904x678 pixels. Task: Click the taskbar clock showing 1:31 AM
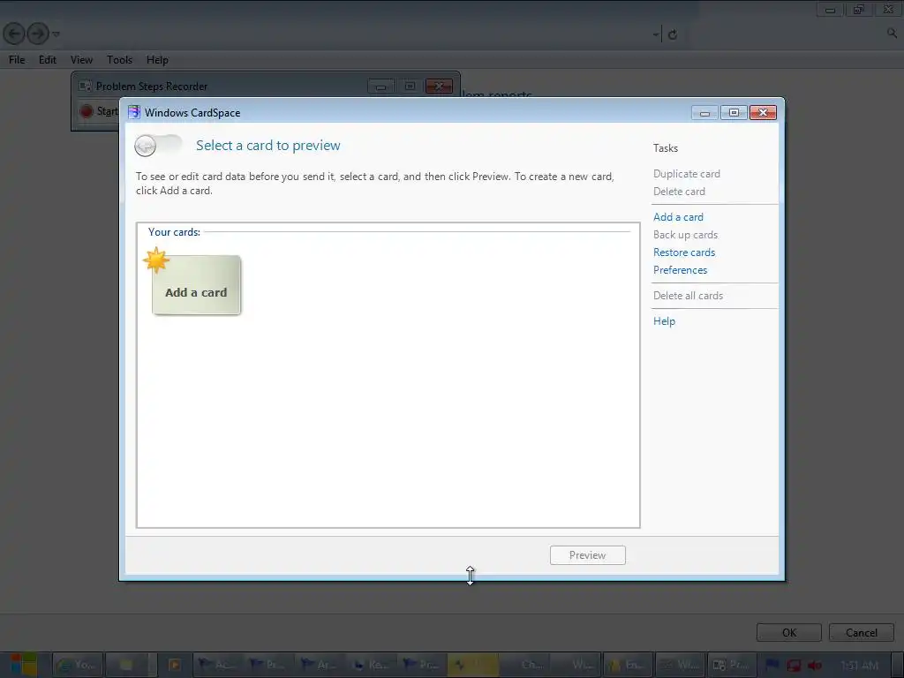coord(859,666)
